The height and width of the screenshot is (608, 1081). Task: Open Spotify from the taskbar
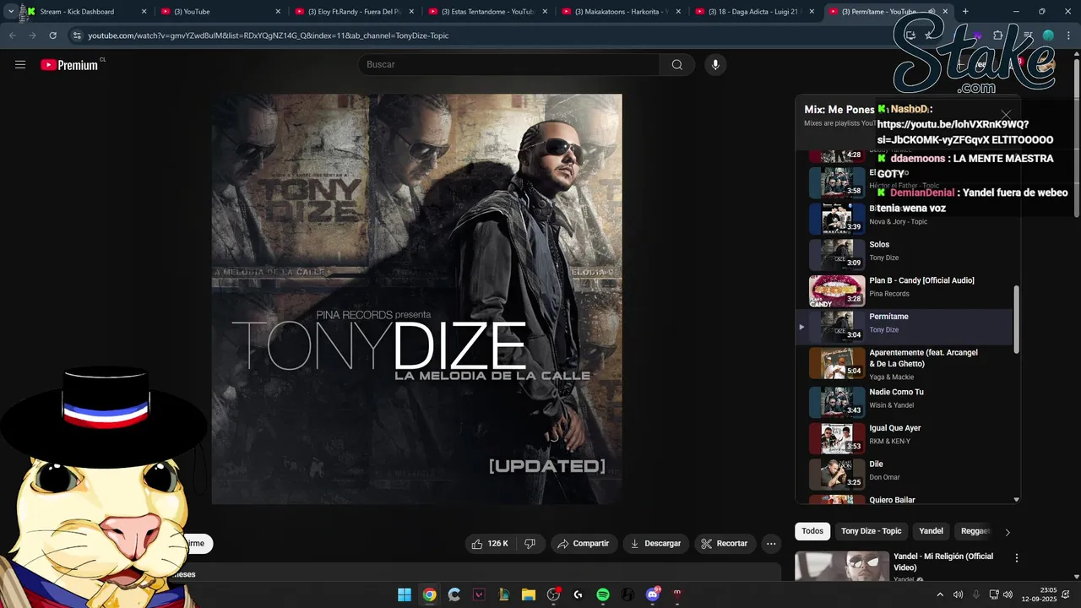click(603, 594)
